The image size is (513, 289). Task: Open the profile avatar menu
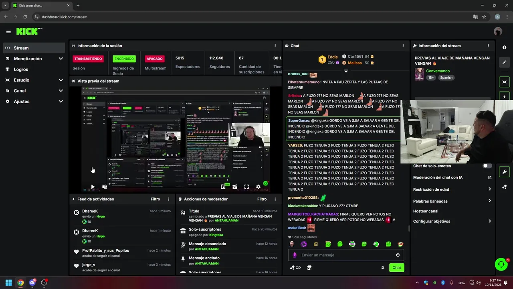(498, 31)
